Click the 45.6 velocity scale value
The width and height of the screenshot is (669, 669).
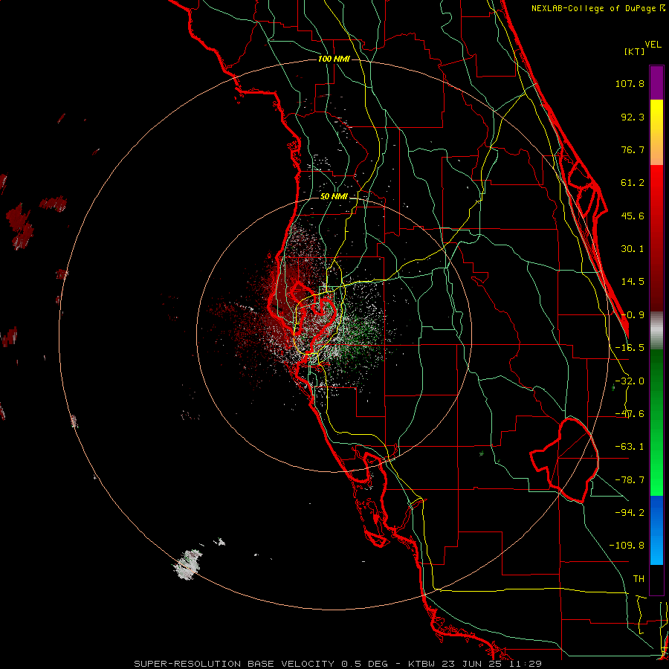coord(633,216)
